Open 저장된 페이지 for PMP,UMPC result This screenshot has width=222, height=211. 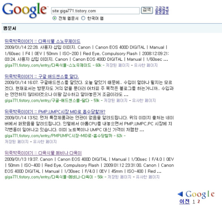17,142
